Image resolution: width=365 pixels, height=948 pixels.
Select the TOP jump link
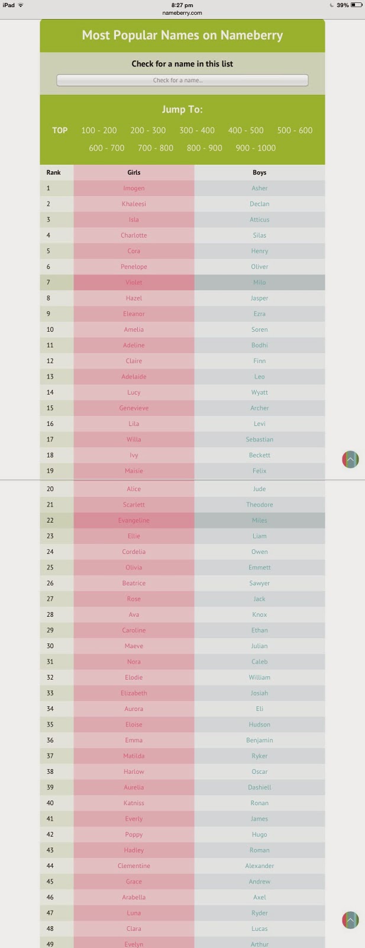[x=60, y=130]
